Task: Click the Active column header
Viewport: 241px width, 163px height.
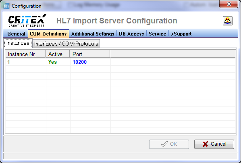Action: tap(58, 54)
